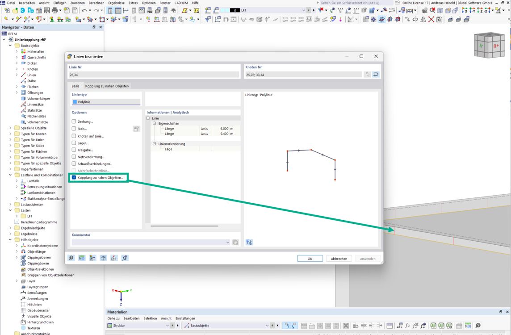Select the Basis tab in the dialog

coord(75,86)
